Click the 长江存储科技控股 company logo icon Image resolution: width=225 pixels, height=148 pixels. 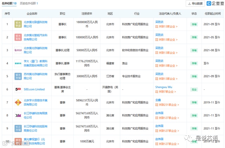18,128
